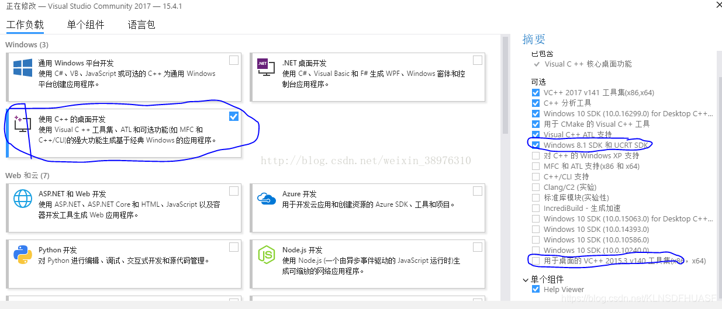Select the Azure 开发 card title
Screen dimensions: 722x309
point(299,194)
